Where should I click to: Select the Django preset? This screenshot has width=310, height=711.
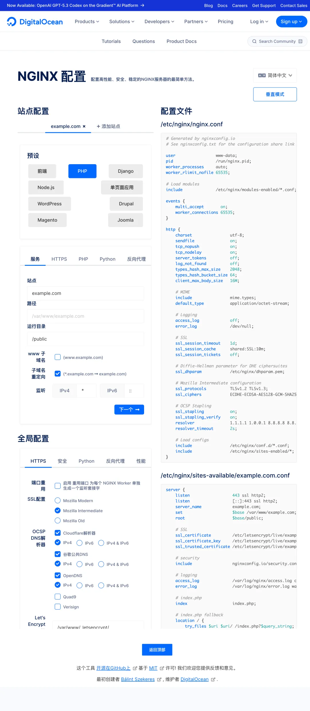point(126,171)
